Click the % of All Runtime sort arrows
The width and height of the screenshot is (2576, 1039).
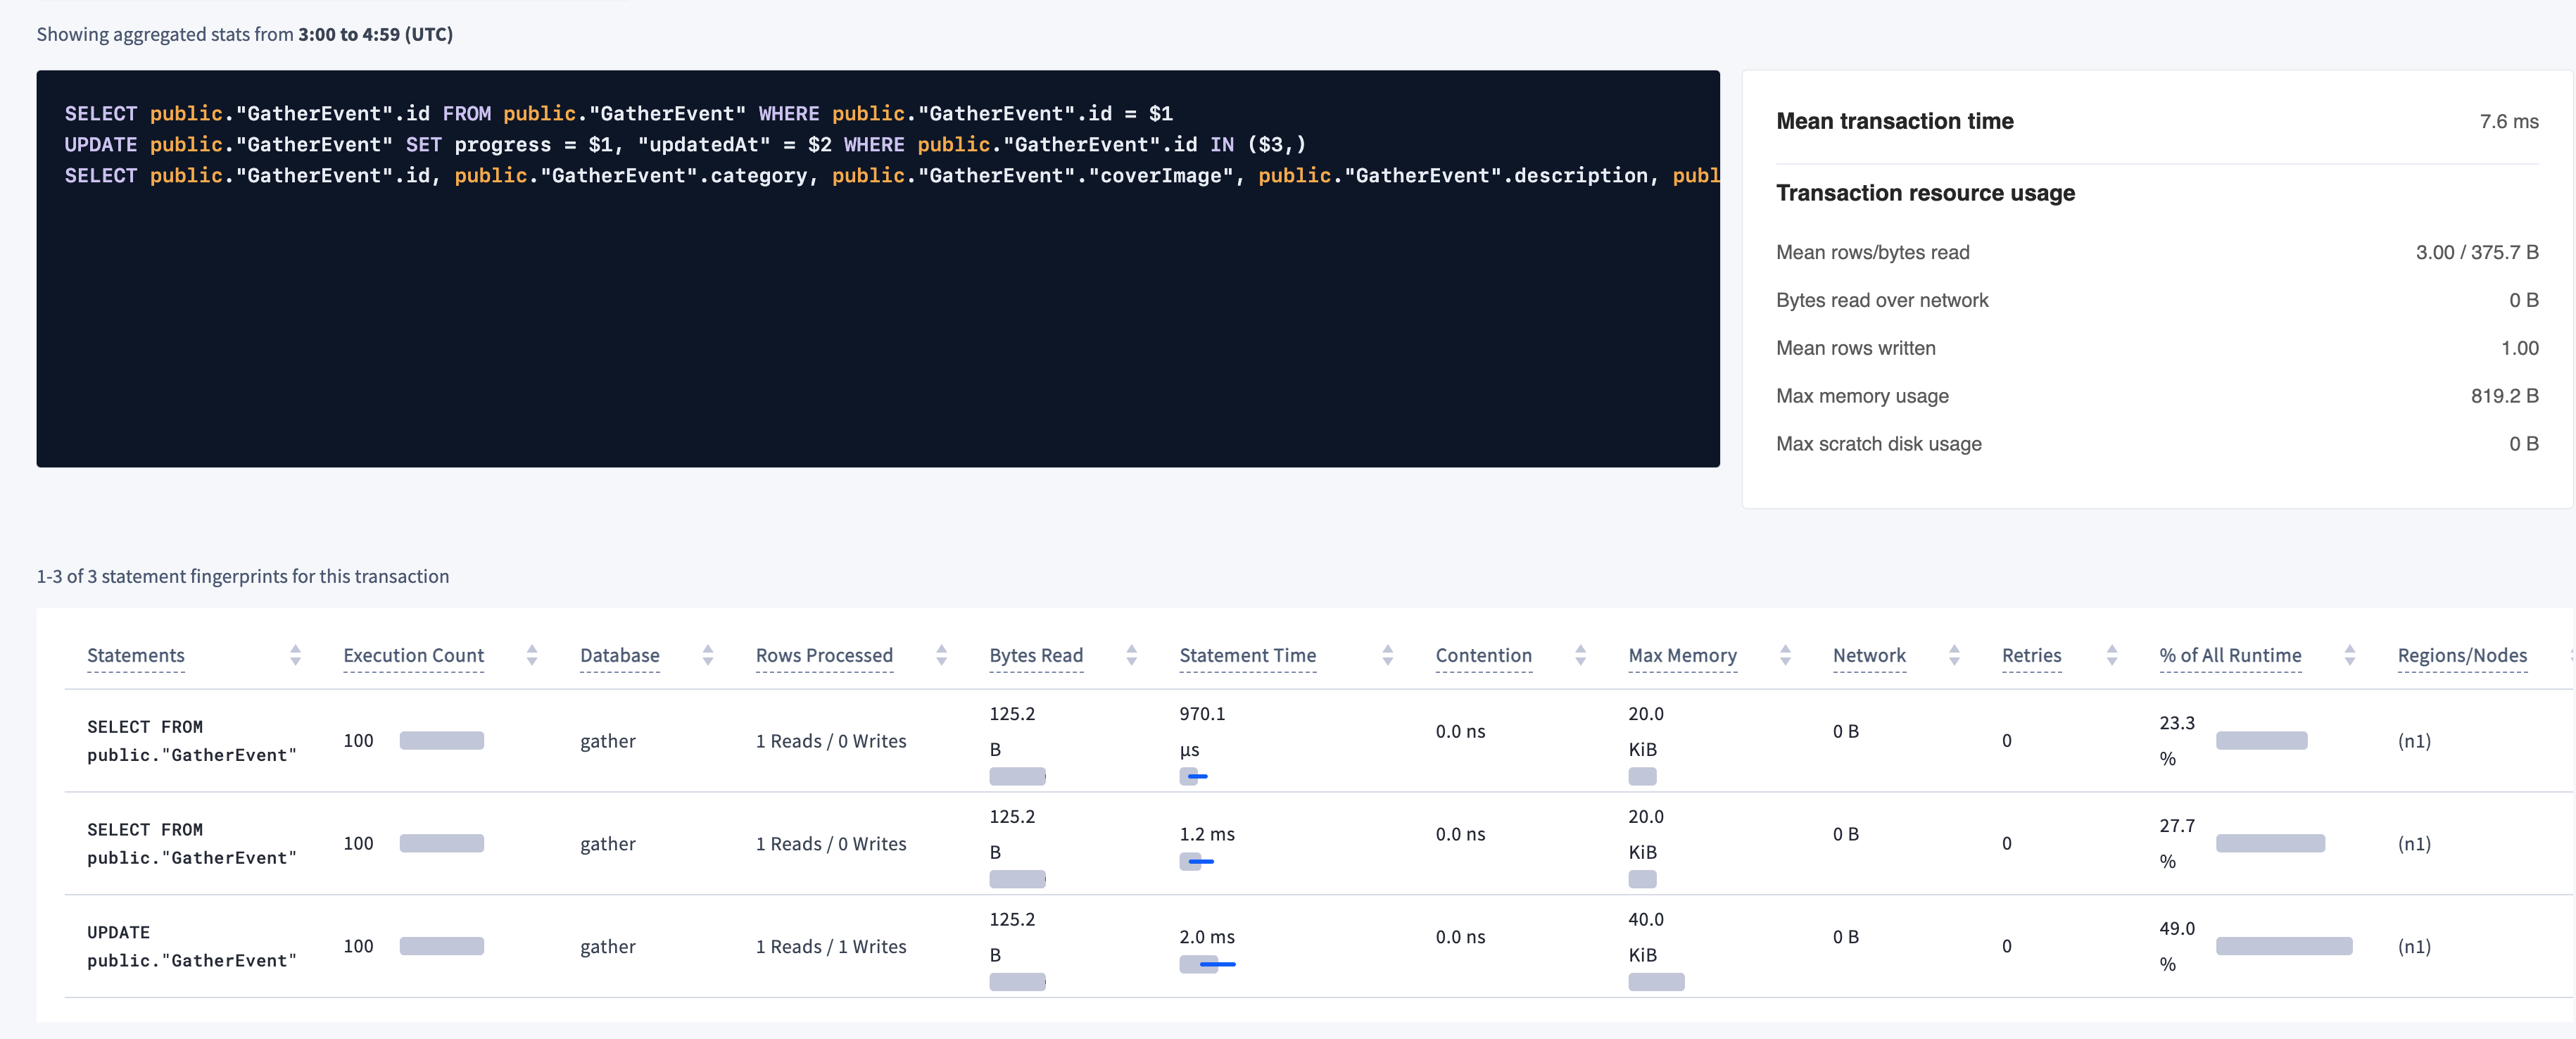click(x=2351, y=655)
